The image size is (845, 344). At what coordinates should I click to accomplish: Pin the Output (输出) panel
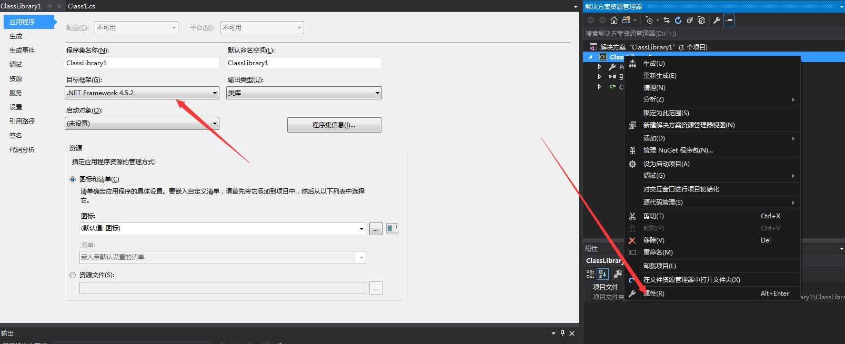tap(562, 333)
